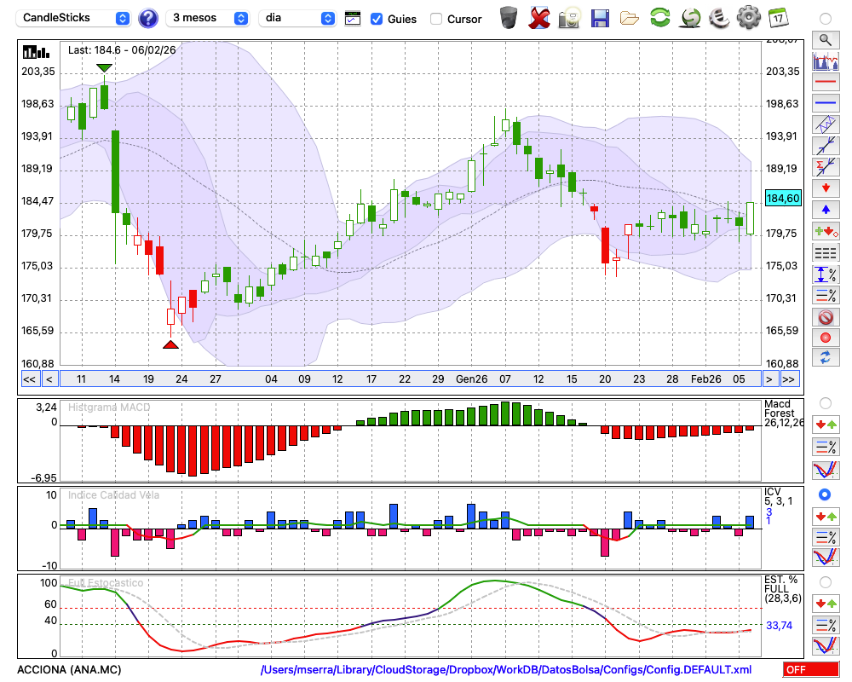Select the blue horizontal line tool
This screenshot has width=852, height=682.
coord(825,103)
